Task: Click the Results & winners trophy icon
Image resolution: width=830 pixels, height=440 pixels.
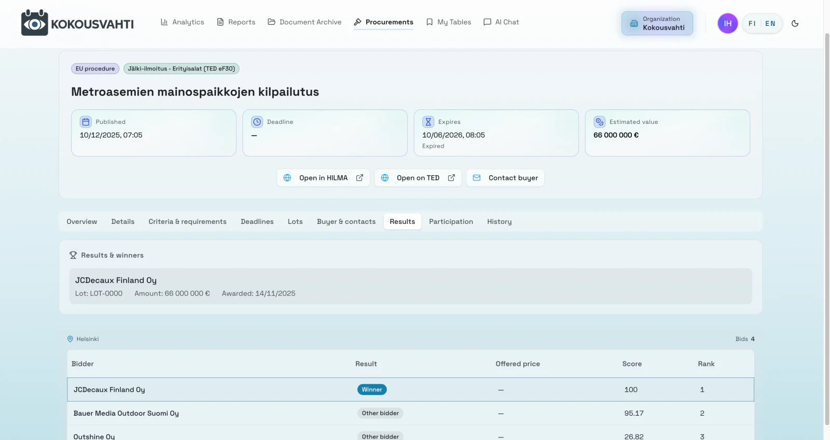Action: click(73, 255)
